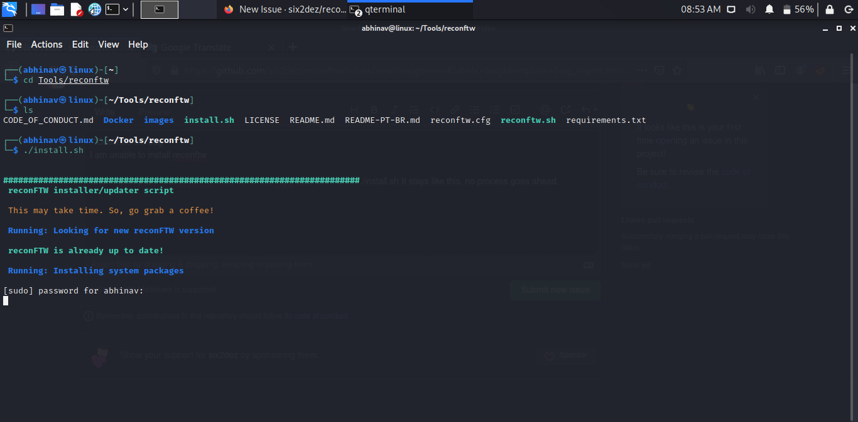Click the 'Docker' directory name
Viewport: 858px width, 422px height.
coord(119,120)
